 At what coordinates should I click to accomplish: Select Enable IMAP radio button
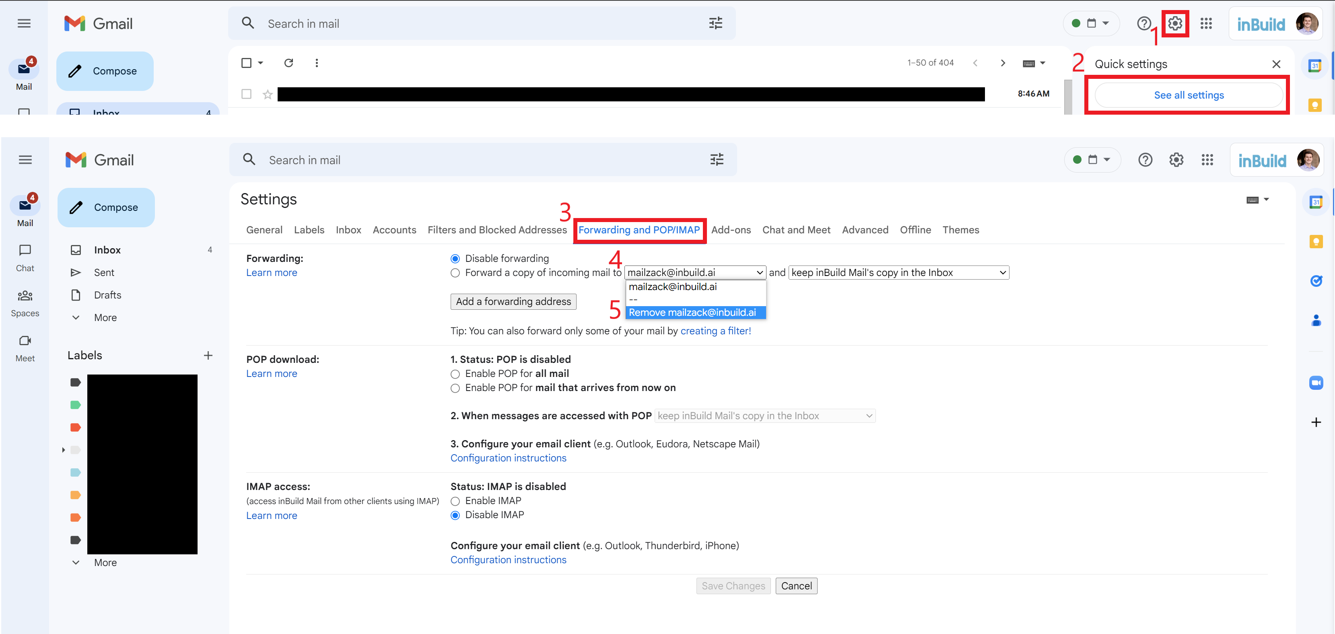coord(455,501)
